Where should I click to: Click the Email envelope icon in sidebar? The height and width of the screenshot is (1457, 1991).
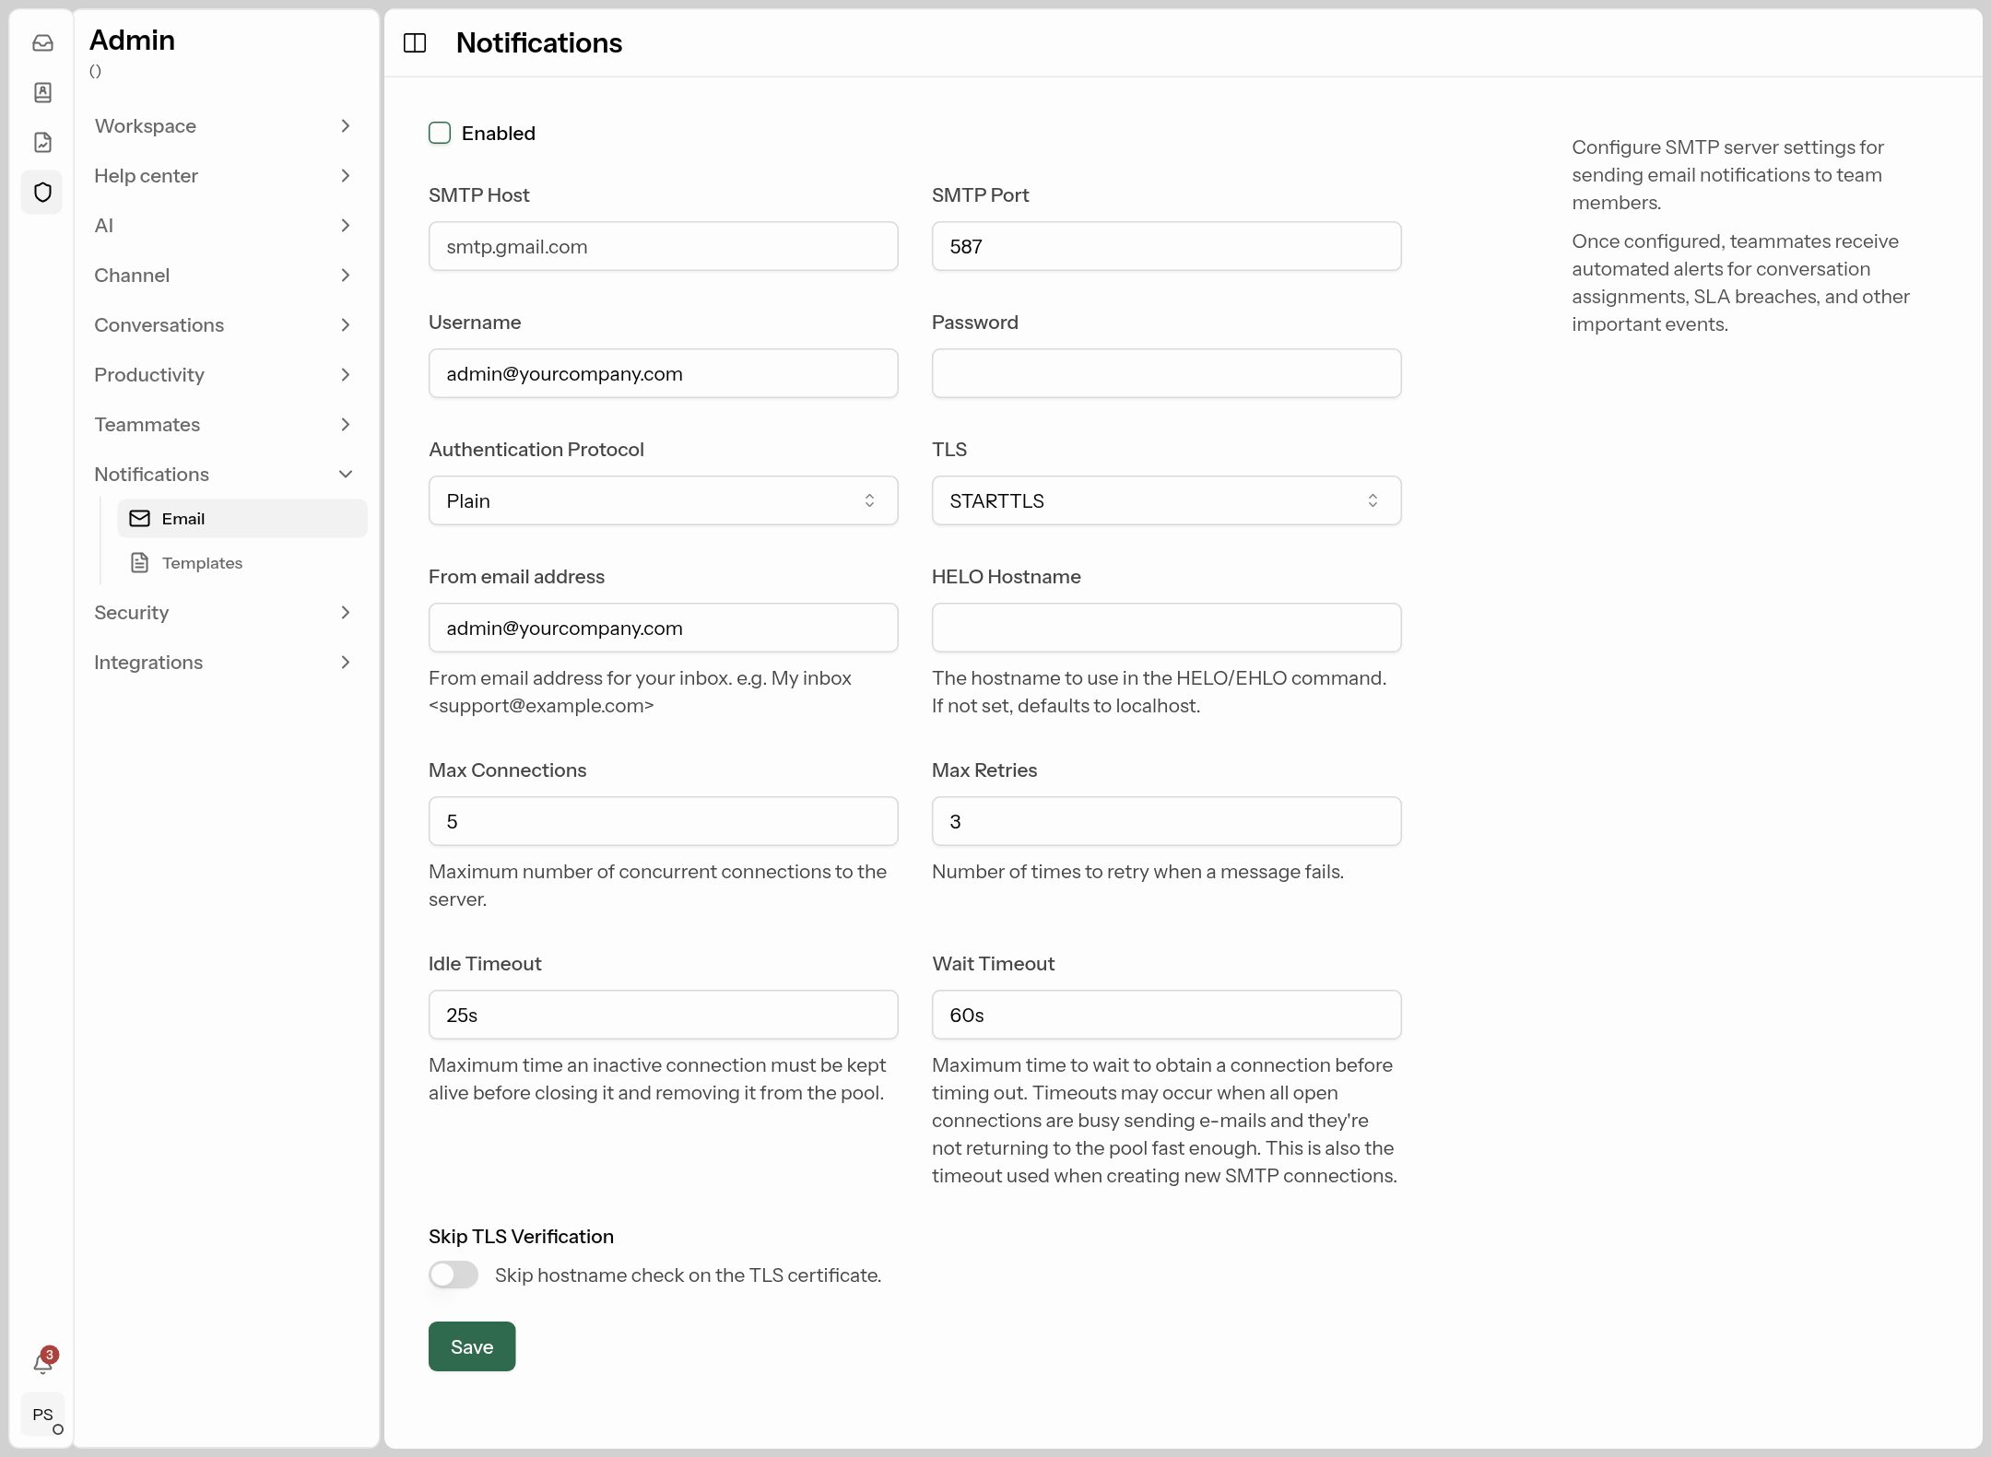coord(139,518)
